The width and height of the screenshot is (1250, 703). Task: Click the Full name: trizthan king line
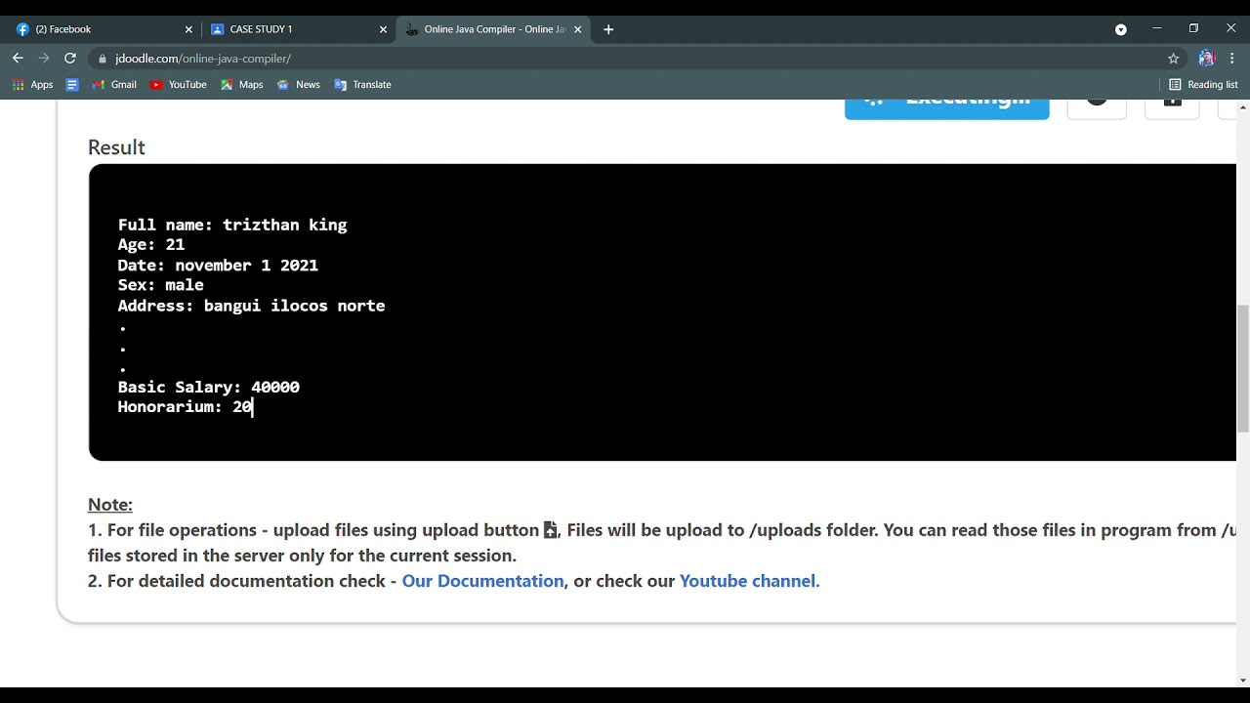tap(232, 225)
